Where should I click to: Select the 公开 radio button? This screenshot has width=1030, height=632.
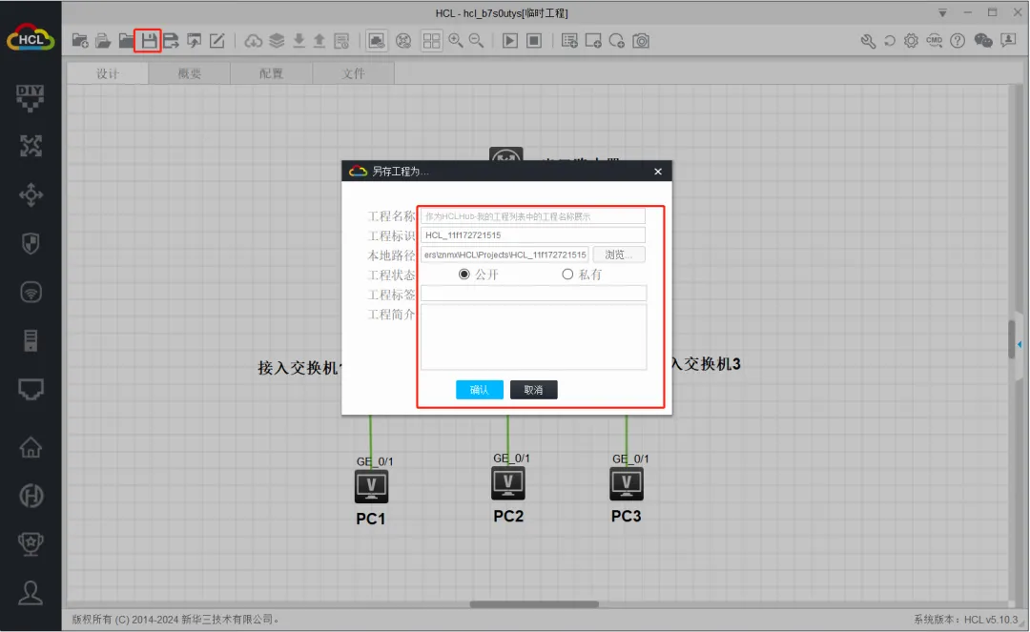point(464,275)
